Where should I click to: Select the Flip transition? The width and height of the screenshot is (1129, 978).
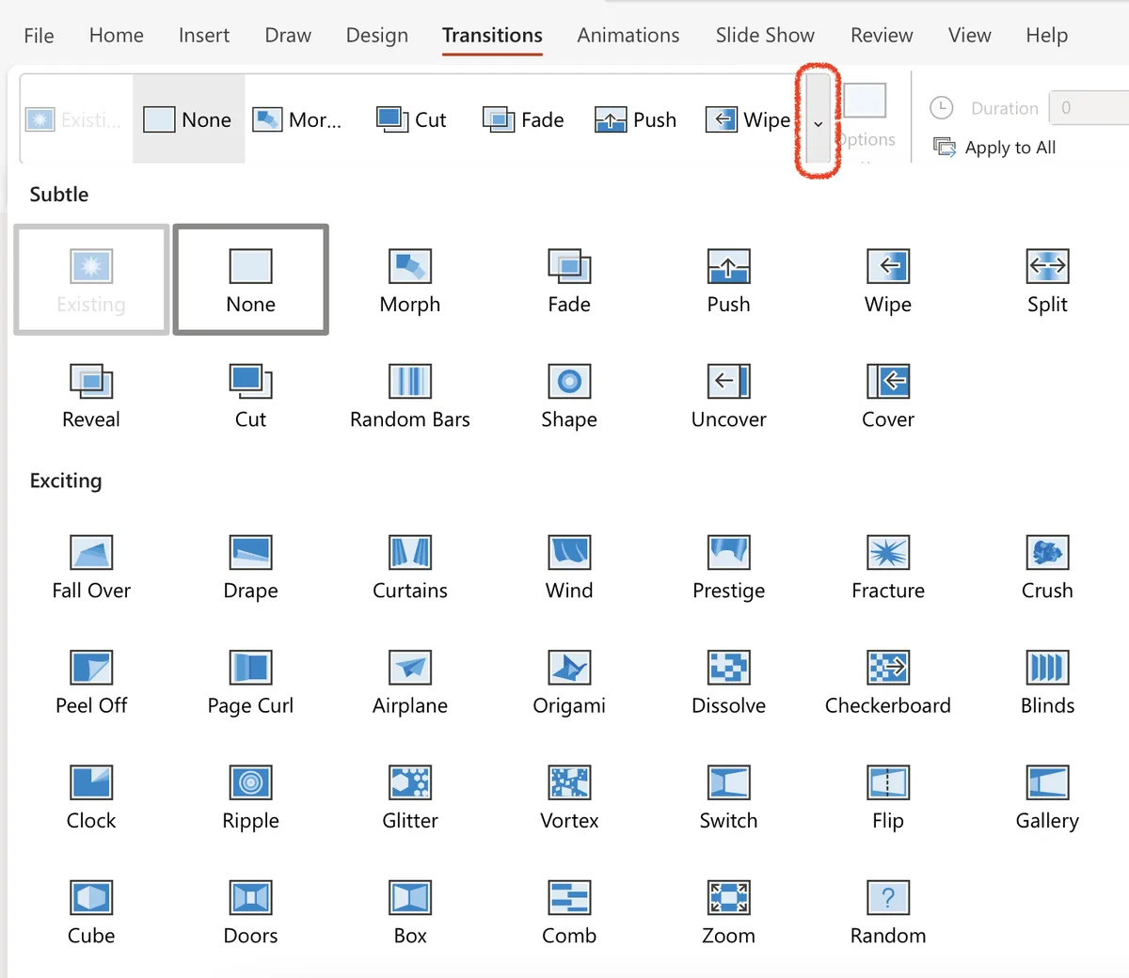[x=888, y=797]
